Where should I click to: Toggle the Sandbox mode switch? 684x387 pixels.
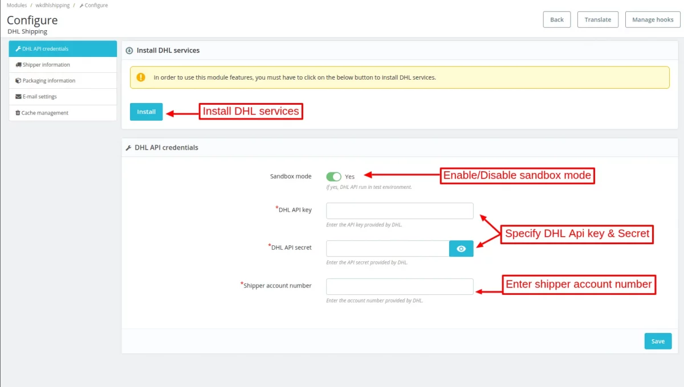pos(333,176)
